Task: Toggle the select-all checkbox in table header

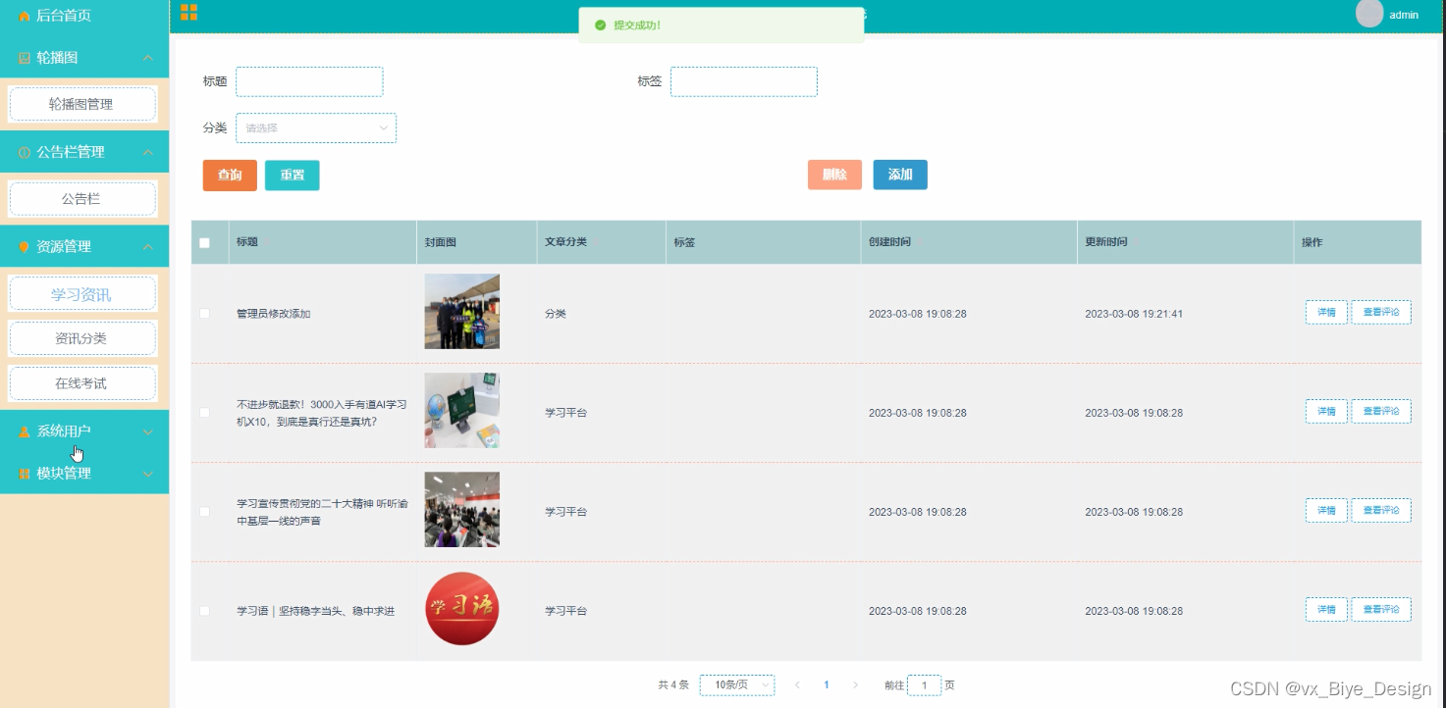Action: tap(204, 242)
